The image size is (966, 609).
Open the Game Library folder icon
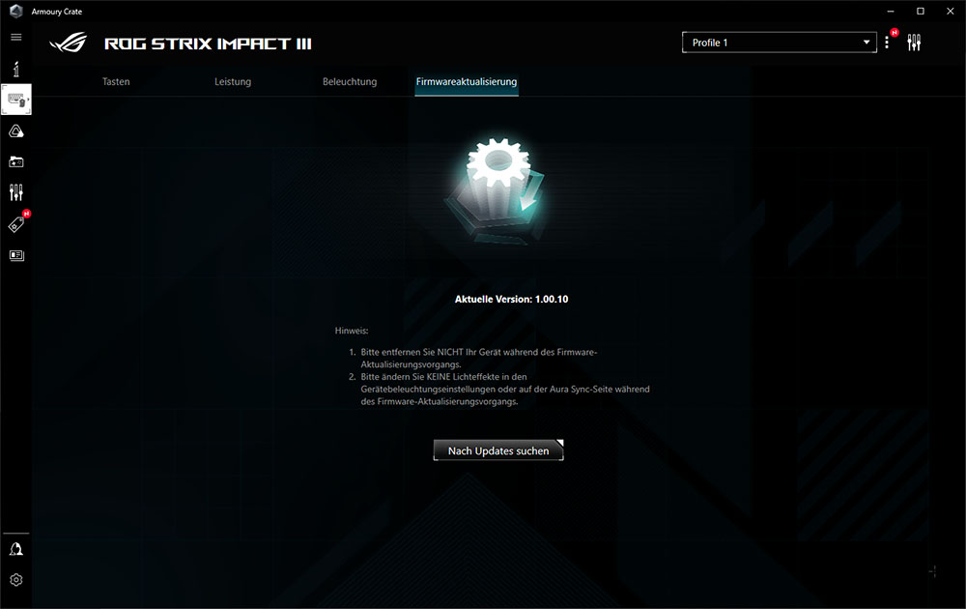[16, 161]
